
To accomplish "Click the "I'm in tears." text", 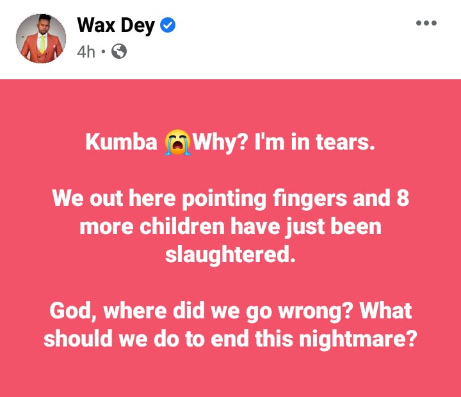I will [315, 142].
